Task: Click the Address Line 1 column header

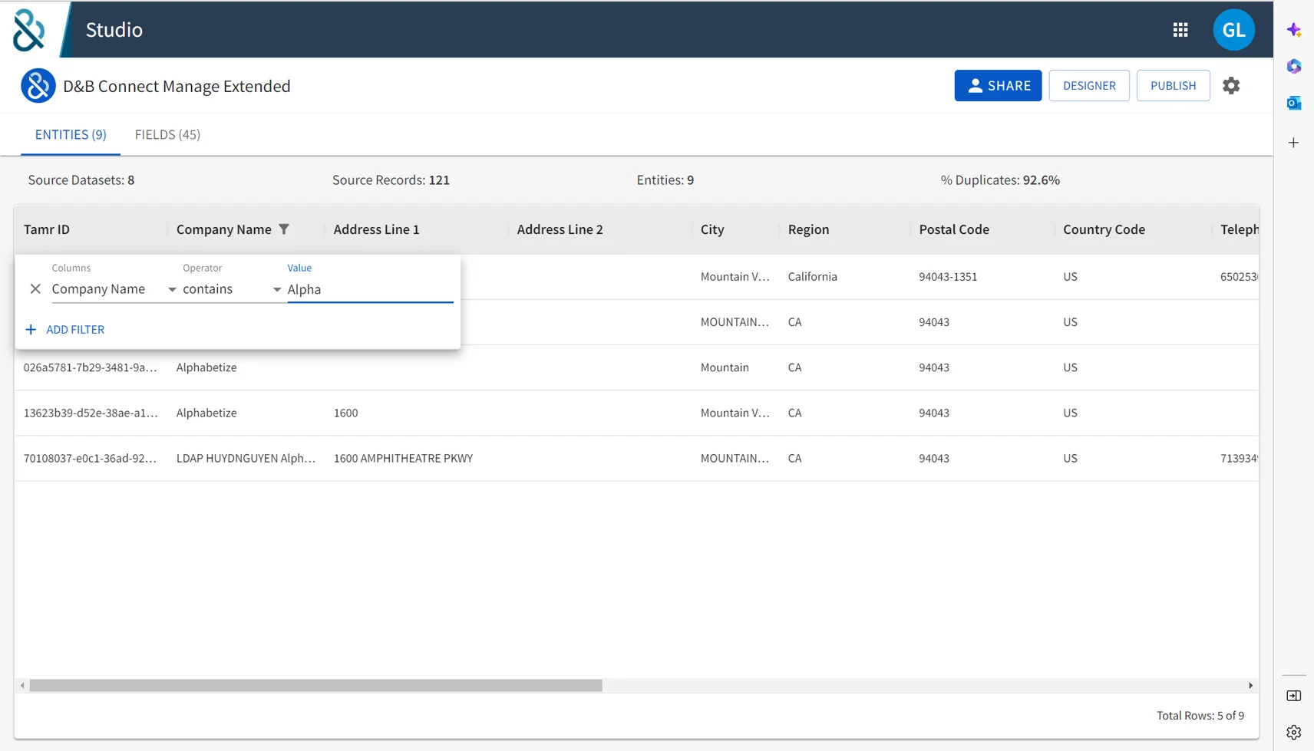Action: 376,229
